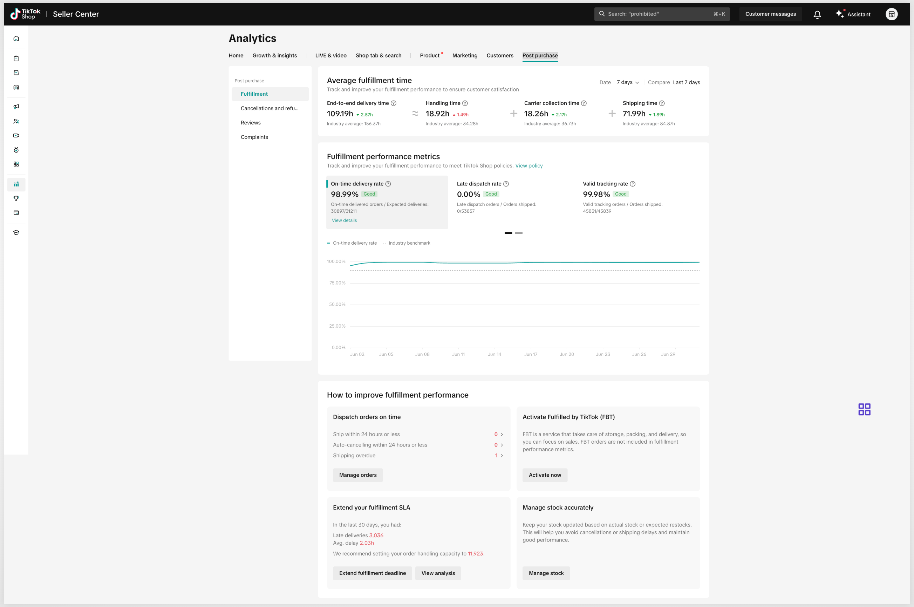
Task: Click the trophy icon in sidebar
Action: point(16,198)
